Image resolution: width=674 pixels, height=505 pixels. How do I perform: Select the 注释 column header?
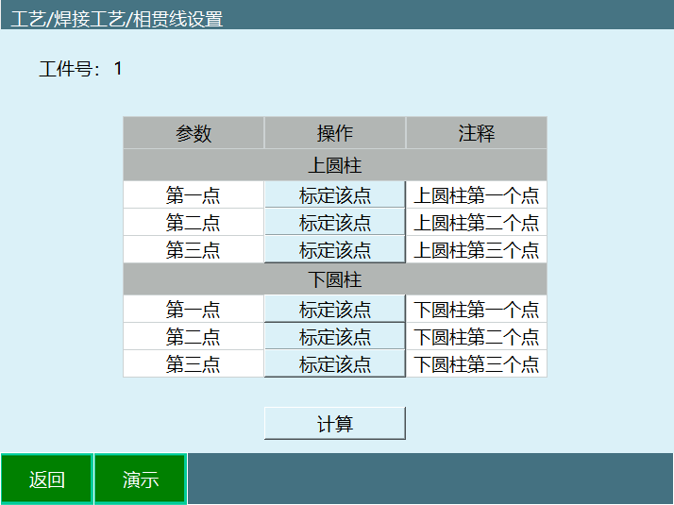click(477, 133)
